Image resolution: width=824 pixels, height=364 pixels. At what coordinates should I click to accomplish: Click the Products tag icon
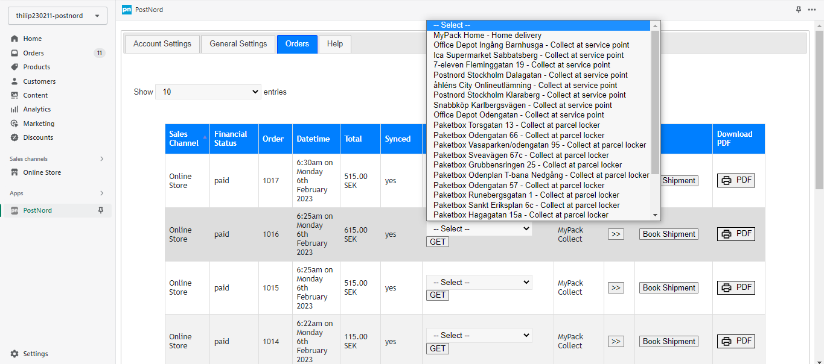(14, 67)
